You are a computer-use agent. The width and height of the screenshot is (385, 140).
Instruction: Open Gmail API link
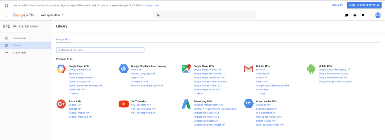[261, 78]
